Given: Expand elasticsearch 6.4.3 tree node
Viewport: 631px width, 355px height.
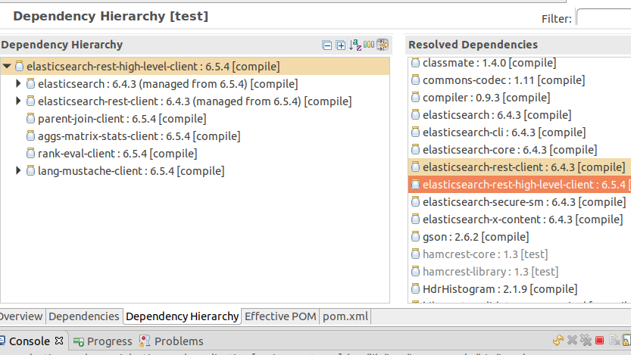Looking at the screenshot, I should [x=18, y=83].
